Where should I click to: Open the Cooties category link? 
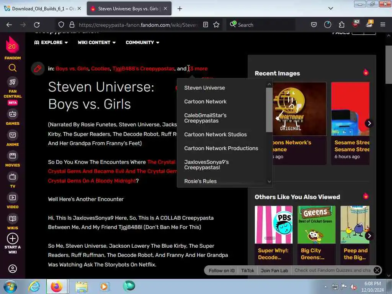[100, 69]
